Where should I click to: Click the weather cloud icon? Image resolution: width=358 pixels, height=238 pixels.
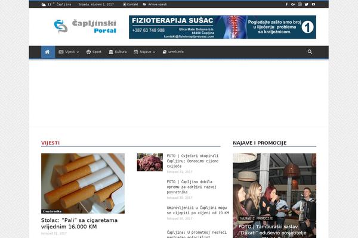[44, 5]
